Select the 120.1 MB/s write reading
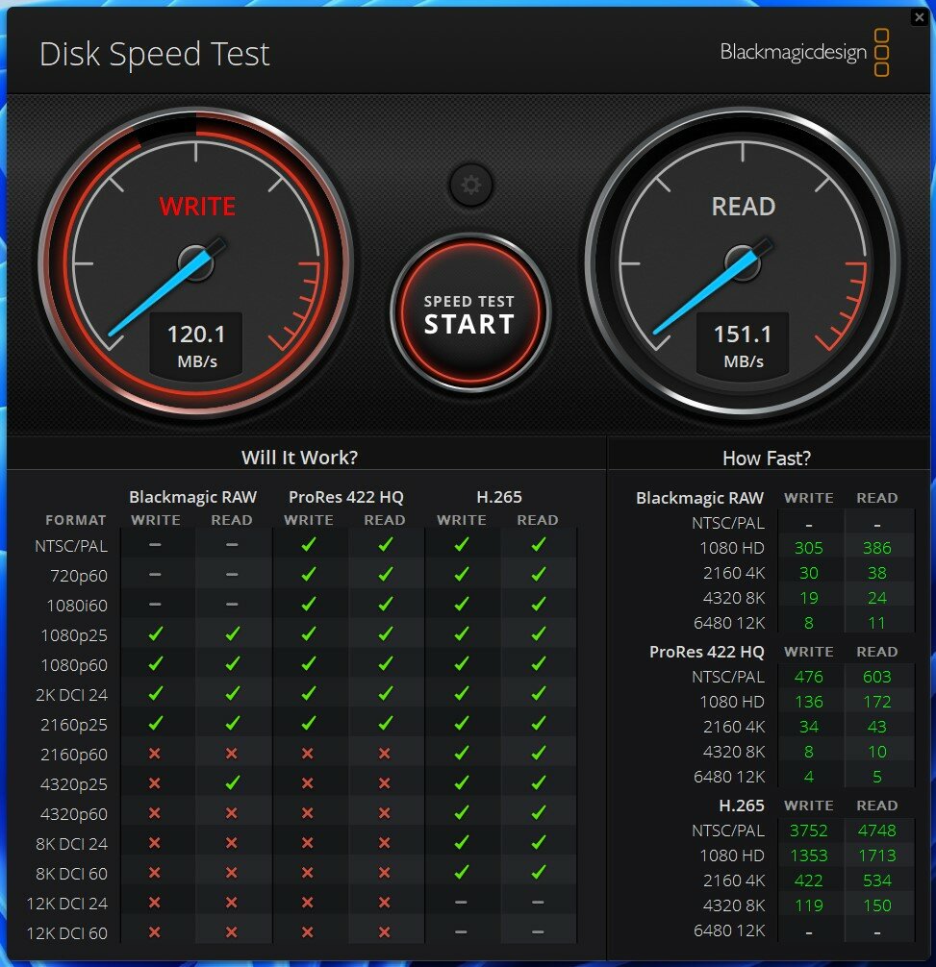This screenshot has width=936, height=967. click(x=197, y=344)
